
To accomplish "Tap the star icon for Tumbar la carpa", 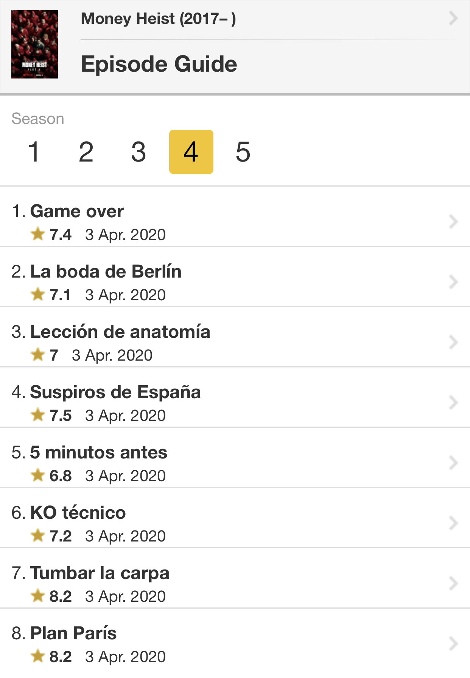I will point(38,595).
